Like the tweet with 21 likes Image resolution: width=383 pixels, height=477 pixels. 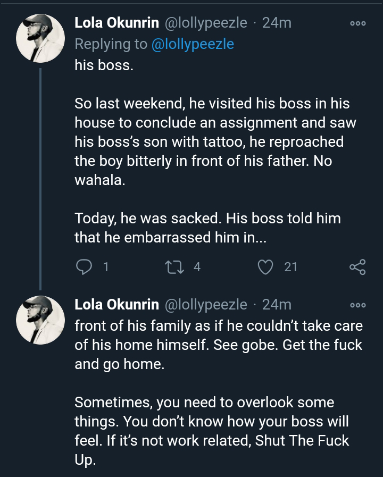(265, 267)
